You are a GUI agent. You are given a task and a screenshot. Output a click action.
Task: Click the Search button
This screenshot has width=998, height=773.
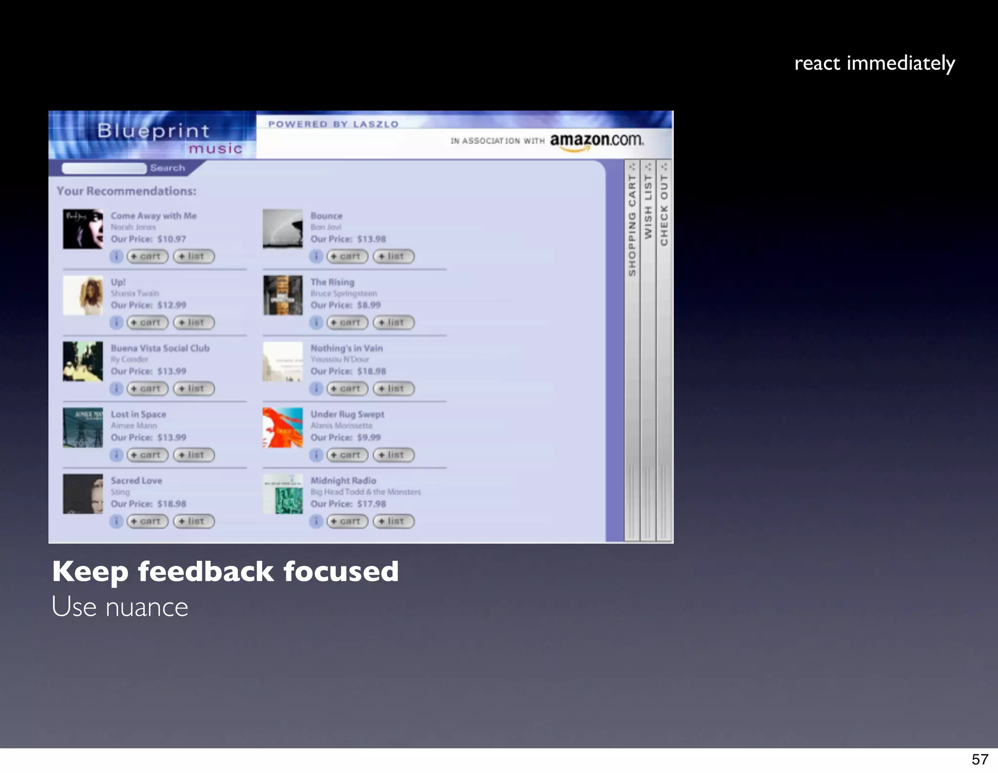pyautogui.click(x=168, y=168)
